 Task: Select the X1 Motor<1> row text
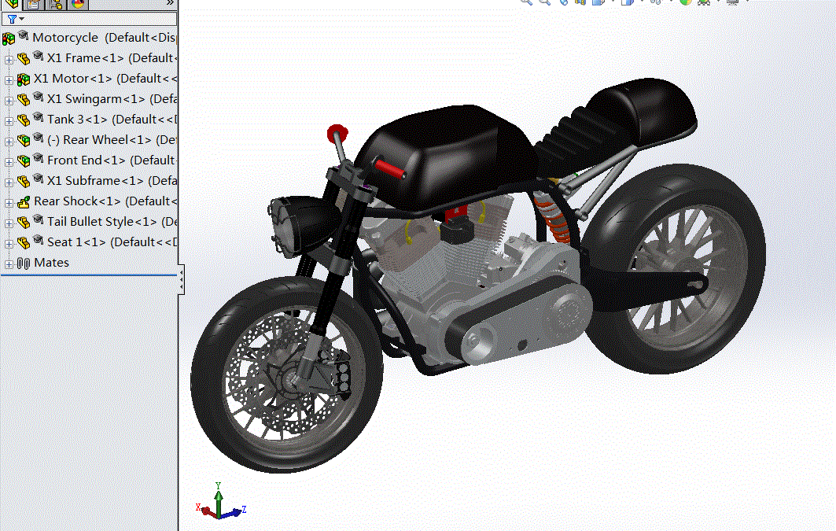pyautogui.click(x=105, y=79)
